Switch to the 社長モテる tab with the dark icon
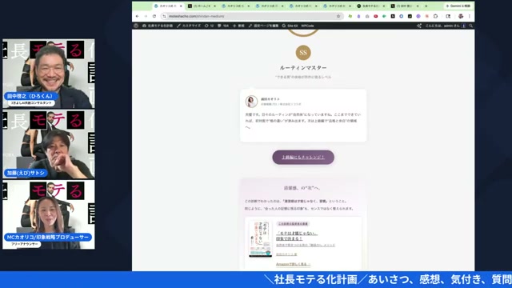The width and height of the screenshot is (512, 288). coord(370,6)
